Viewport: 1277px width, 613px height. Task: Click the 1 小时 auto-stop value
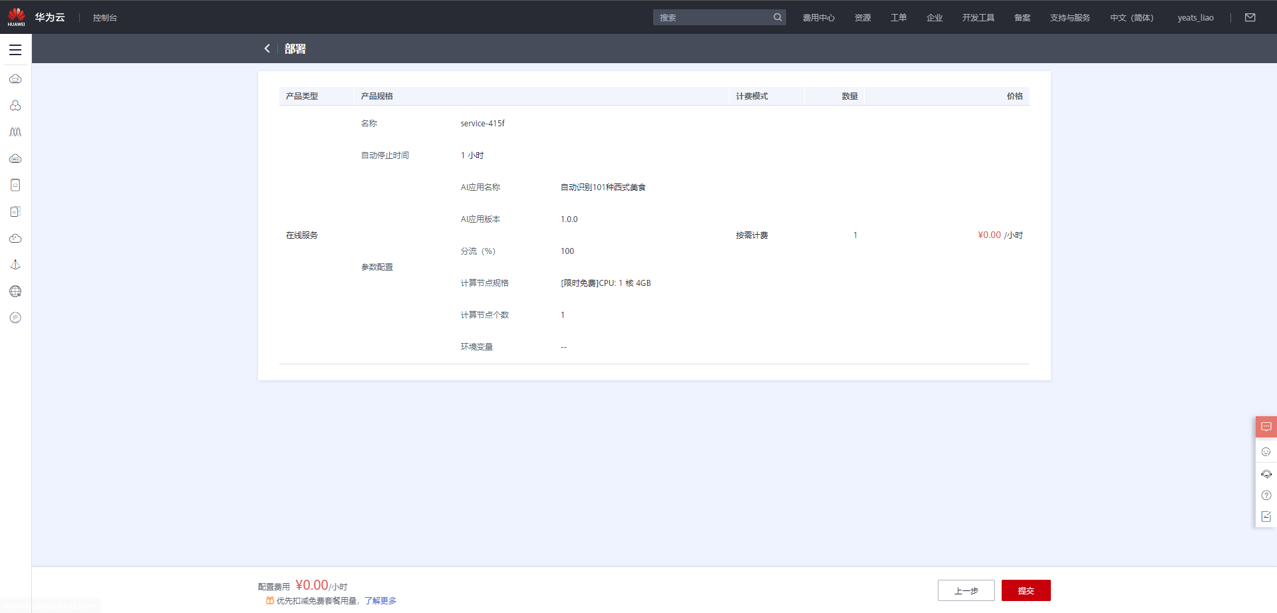click(472, 155)
